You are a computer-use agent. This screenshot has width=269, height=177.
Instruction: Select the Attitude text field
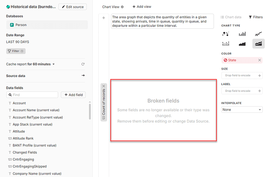[x=19, y=131]
